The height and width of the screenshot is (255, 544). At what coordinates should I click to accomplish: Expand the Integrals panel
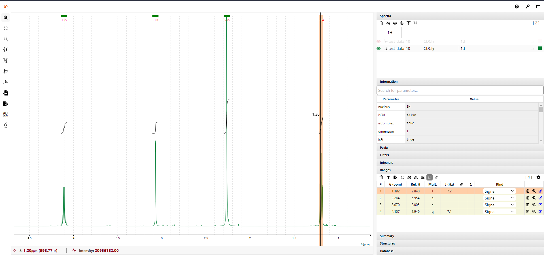[x=460, y=163]
